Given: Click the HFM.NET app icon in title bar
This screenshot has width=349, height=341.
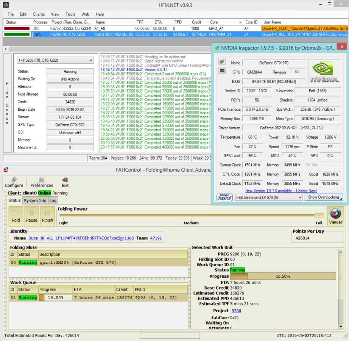Looking at the screenshot, I should [6, 5].
